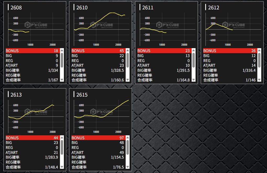Image resolution: width=267 pixels, height=173 pixels.
Task: Click scroll down arrow in machine 2608 panel
Action: [x=62, y=80]
